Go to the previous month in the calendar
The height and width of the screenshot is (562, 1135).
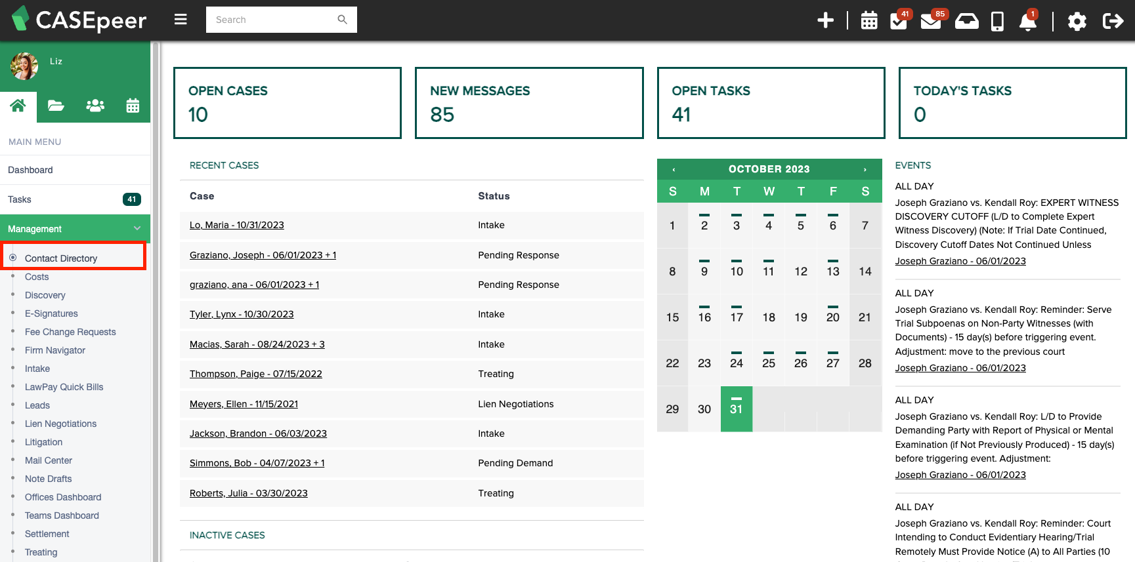coord(674,169)
